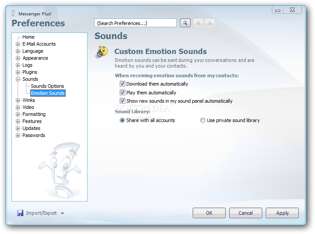Select Home in the preferences tree

[x=28, y=37]
